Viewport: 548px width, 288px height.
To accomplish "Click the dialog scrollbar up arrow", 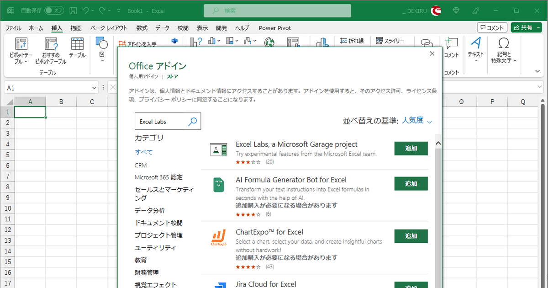I will click(438, 144).
